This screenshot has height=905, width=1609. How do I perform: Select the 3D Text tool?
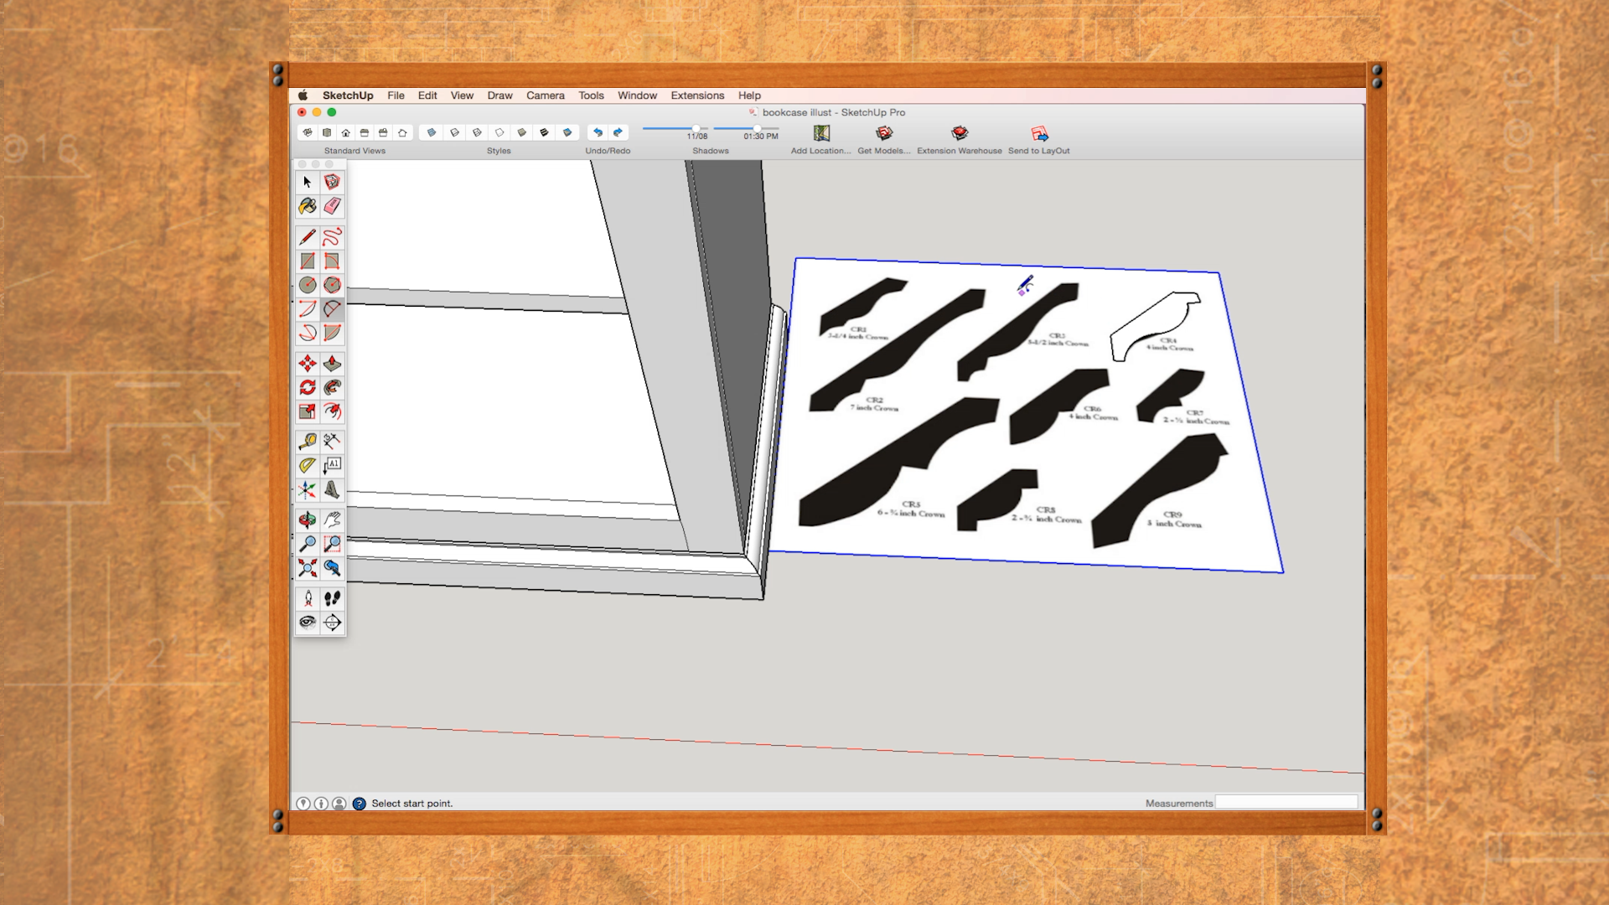coord(332,489)
